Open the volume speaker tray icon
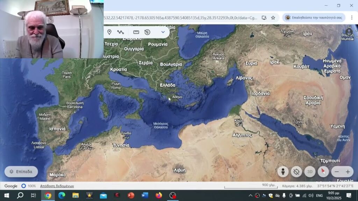Image resolution: width=358 pixels, height=201 pixels. 311,195
